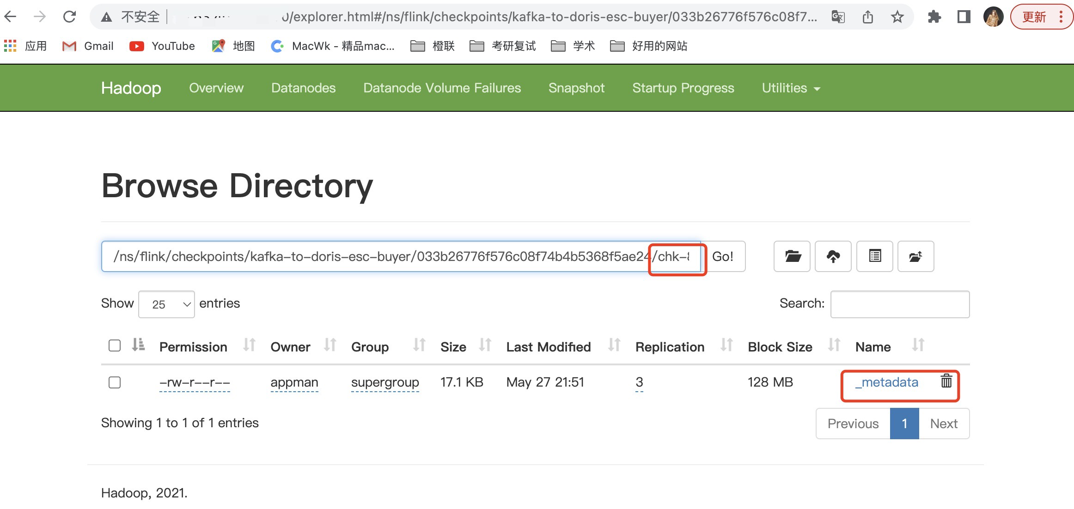The width and height of the screenshot is (1074, 509).
Task: Click the upload files cloud icon
Action: pos(833,256)
